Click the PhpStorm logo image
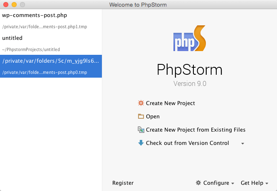The image size is (277, 191). pos(190,38)
